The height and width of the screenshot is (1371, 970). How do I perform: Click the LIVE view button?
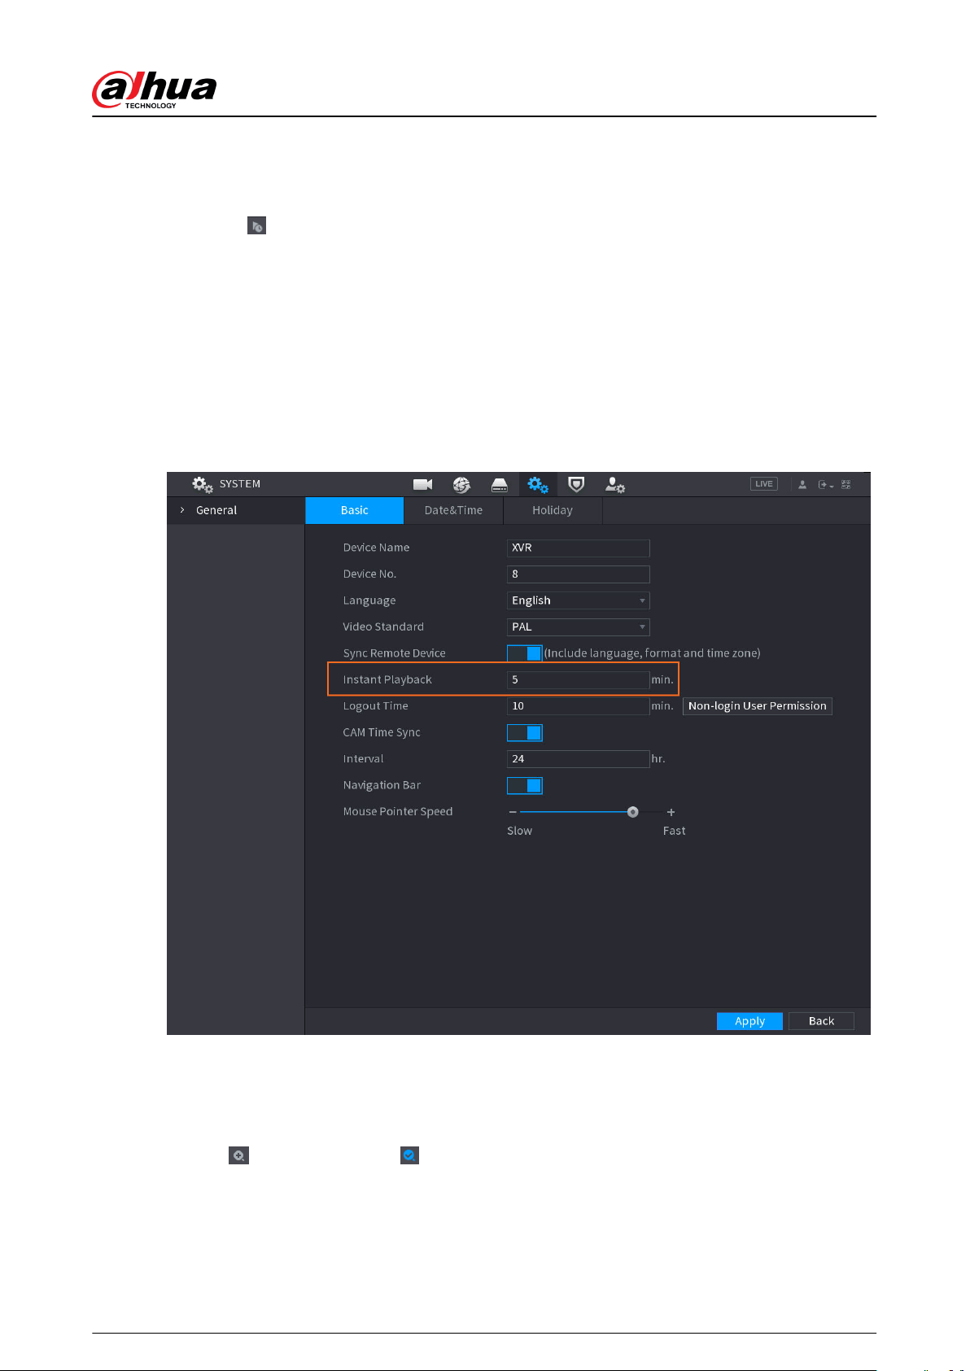point(764,484)
